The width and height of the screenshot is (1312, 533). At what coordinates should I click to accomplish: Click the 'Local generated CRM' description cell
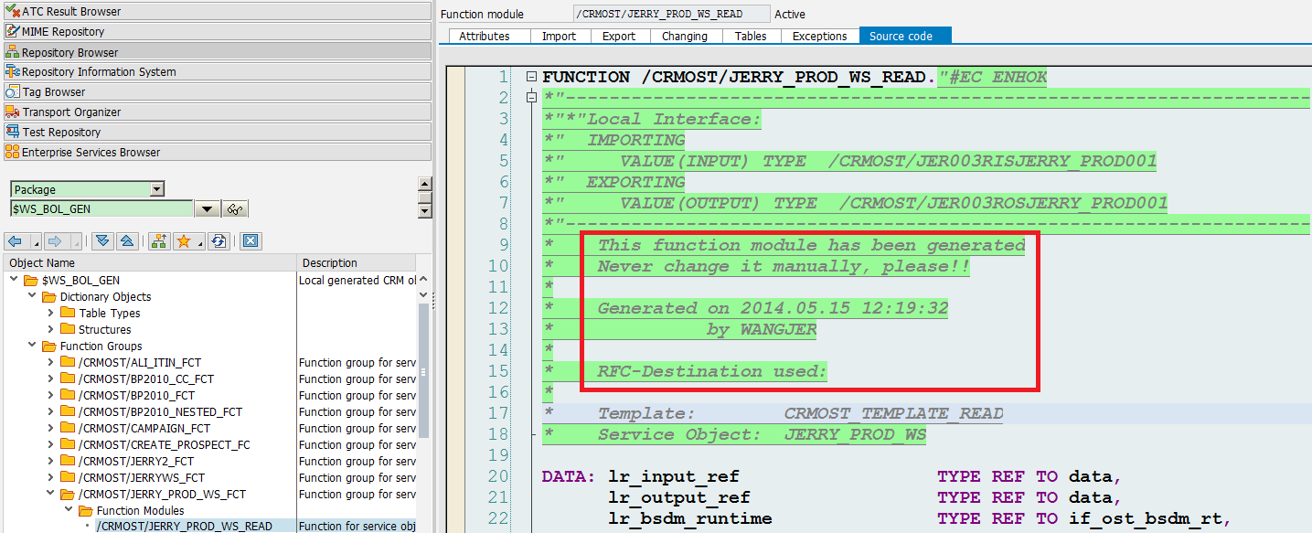[x=357, y=280]
